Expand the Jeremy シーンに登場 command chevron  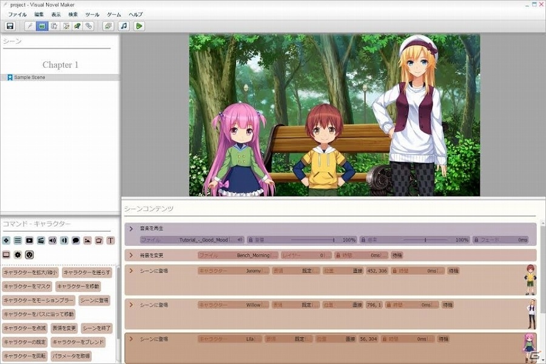(x=131, y=271)
